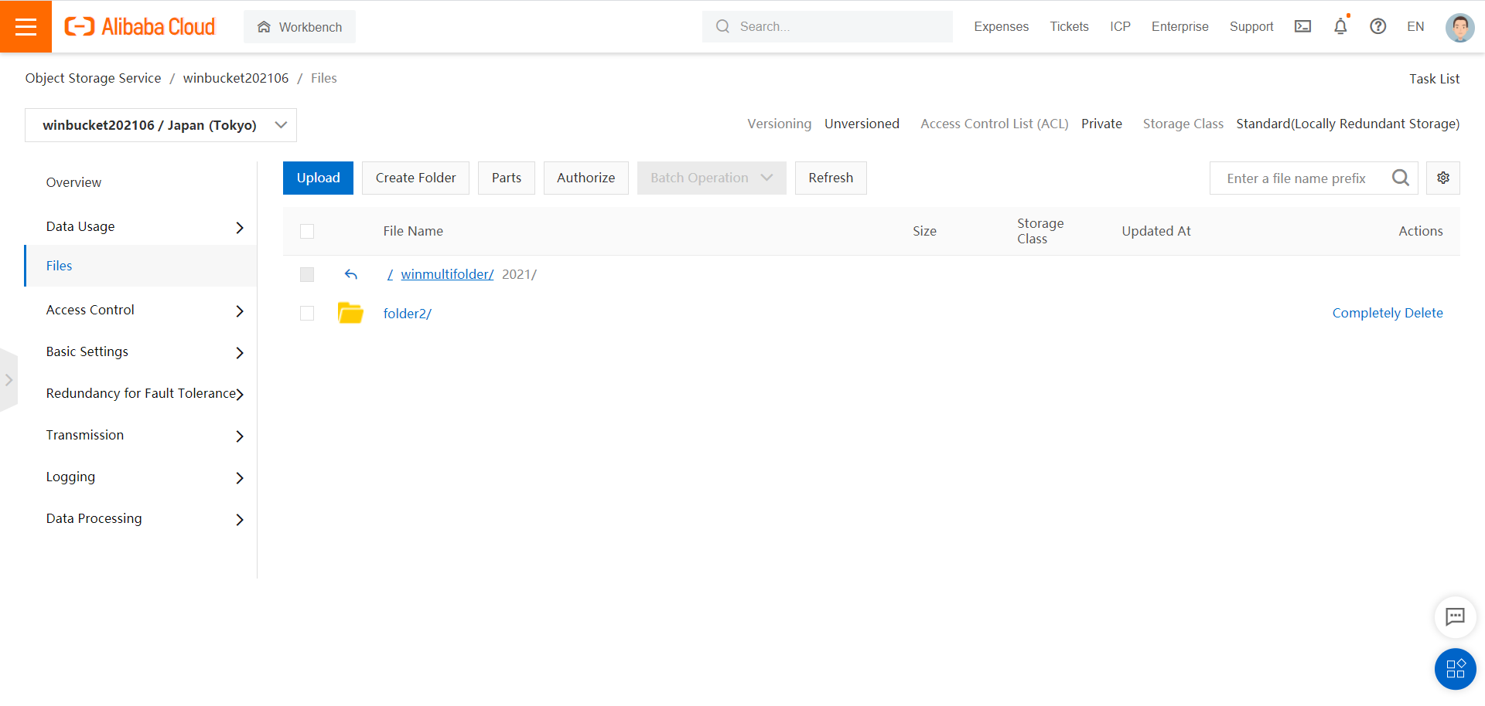This screenshot has height=706, width=1485.
Task: Click the Authorize button
Action: [585, 178]
